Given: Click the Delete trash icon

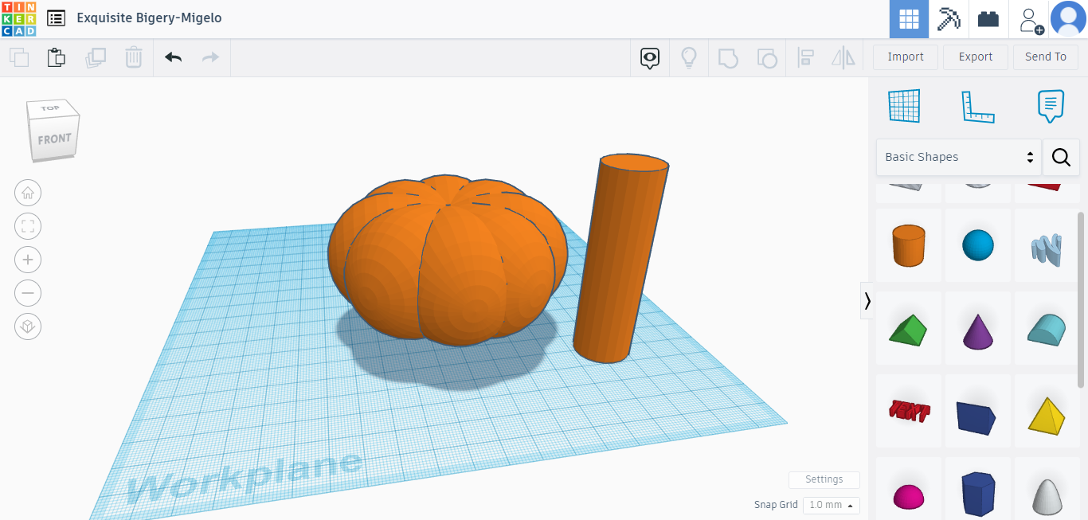Looking at the screenshot, I should pos(133,57).
